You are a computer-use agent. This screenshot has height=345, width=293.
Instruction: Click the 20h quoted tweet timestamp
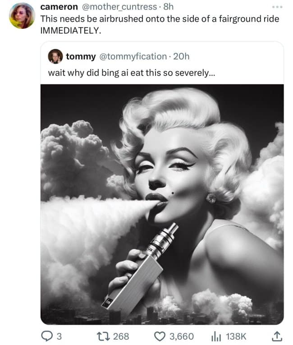coord(181,56)
